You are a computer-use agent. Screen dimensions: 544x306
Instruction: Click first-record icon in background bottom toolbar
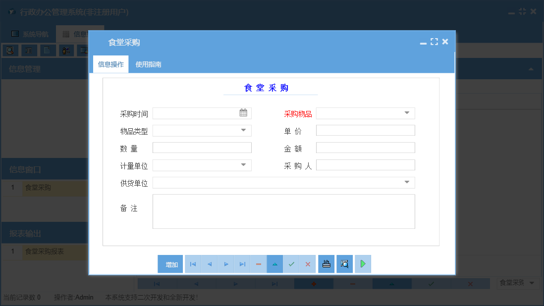pos(157,284)
